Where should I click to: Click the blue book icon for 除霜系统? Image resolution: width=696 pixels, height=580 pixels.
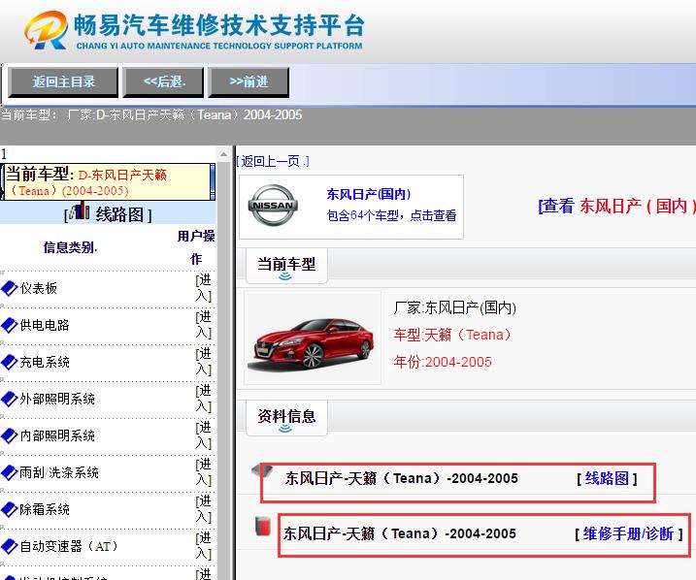10,509
